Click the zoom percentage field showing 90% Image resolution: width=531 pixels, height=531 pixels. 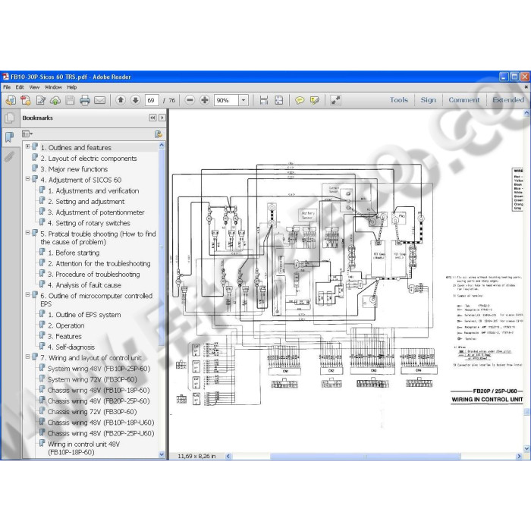pyautogui.click(x=226, y=100)
